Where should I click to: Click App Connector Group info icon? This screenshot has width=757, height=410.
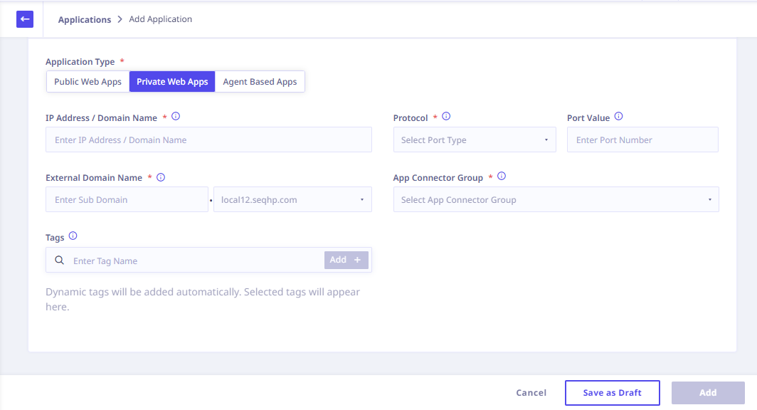(x=502, y=177)
